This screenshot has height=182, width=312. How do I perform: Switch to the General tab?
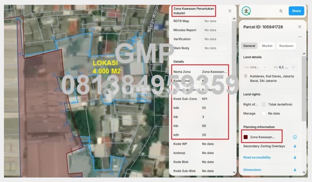[x=249, y=46]
